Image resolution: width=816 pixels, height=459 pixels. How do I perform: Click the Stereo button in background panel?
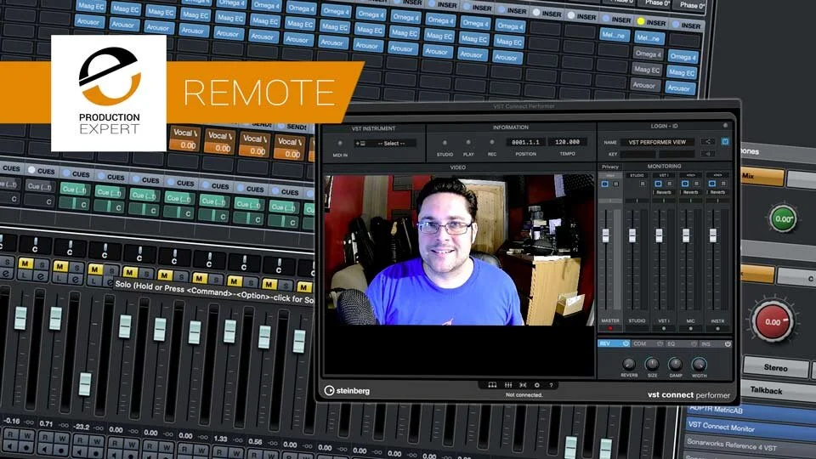(775, 368)
